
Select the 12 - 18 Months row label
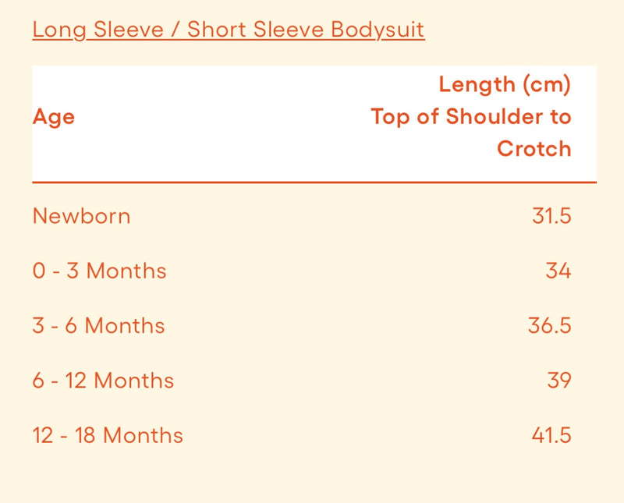click(108, 435)
